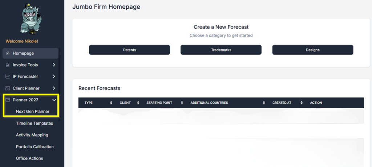Click the IP Forecaster chart icon

tap(8, 76)
